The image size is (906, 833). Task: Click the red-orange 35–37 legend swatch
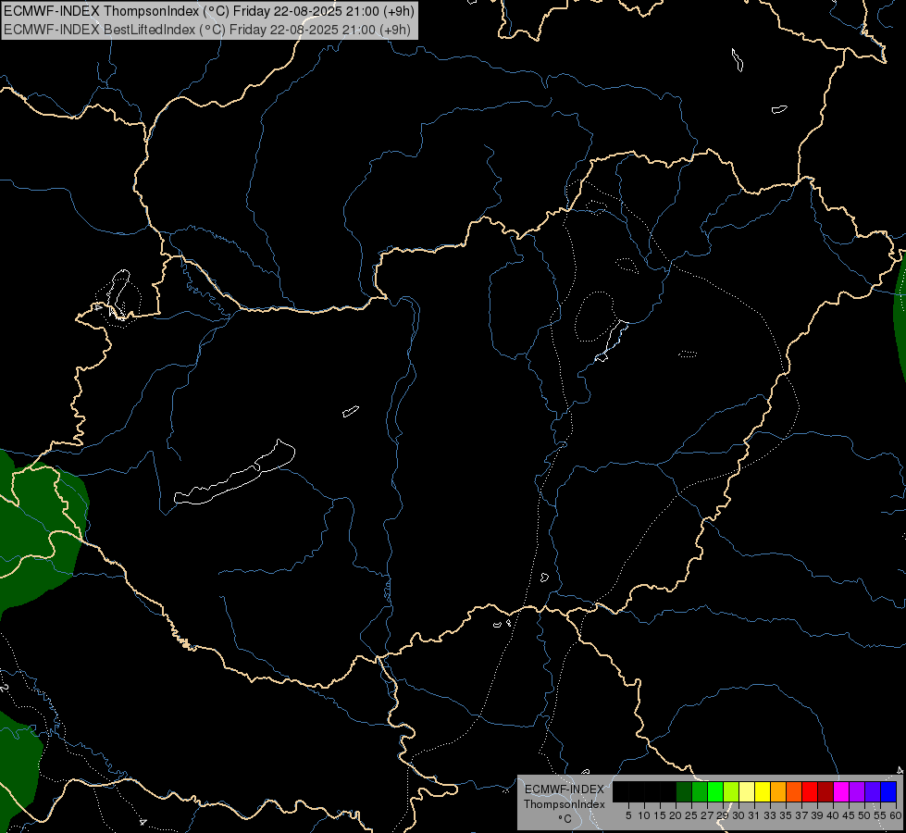click(x=794, y=791)
